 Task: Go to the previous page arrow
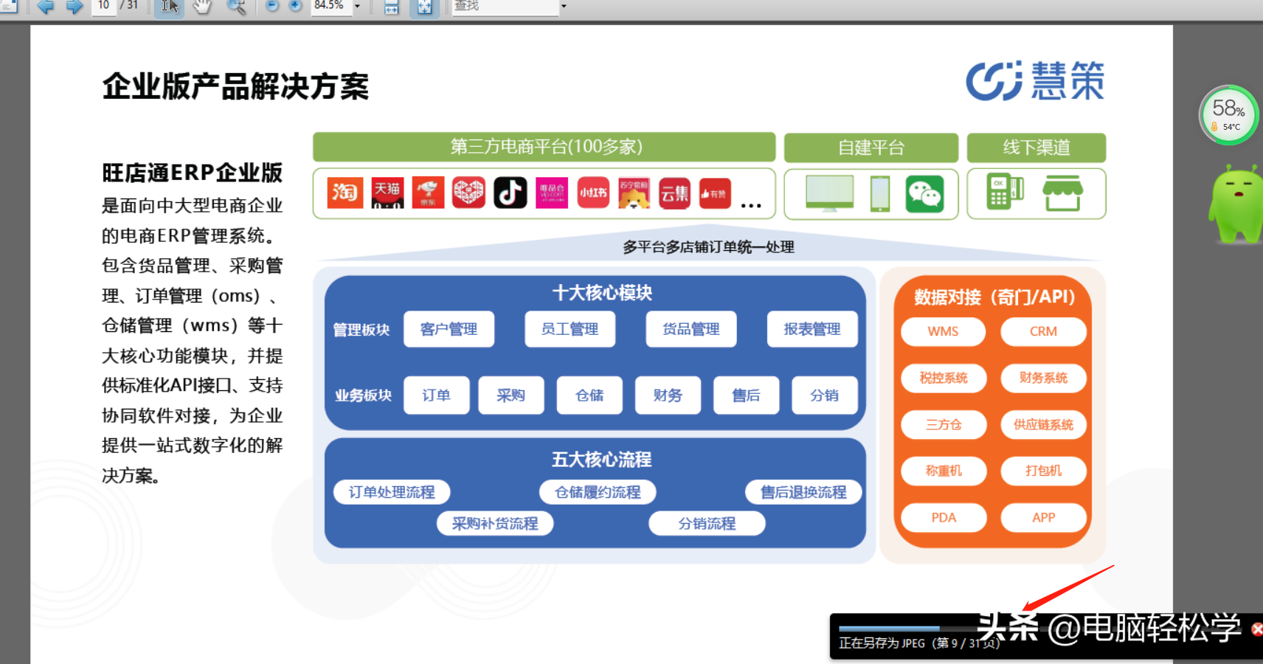click(x=45, y=7)
